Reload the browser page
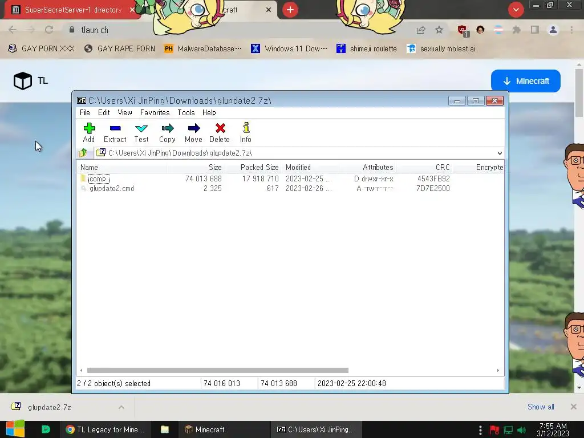The image size is (584, 438). point(49,30)
